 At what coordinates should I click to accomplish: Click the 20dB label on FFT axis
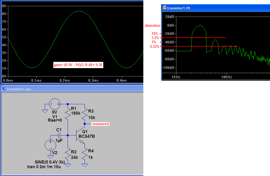(170, 17)
